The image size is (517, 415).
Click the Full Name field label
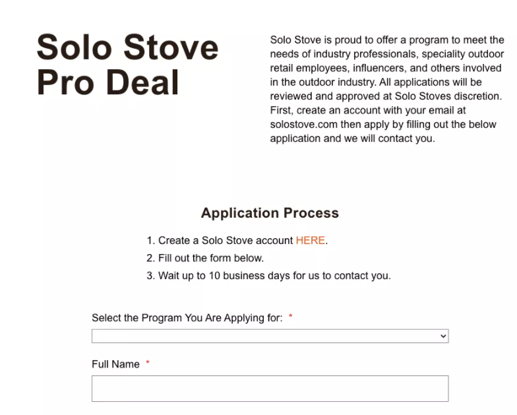pyautogui.click(x=115, y=364)
